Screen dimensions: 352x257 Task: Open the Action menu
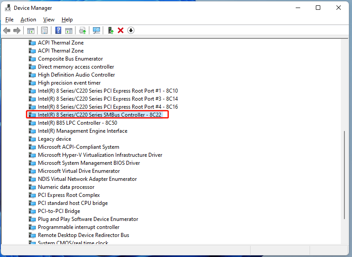click(x=28, y=20)
